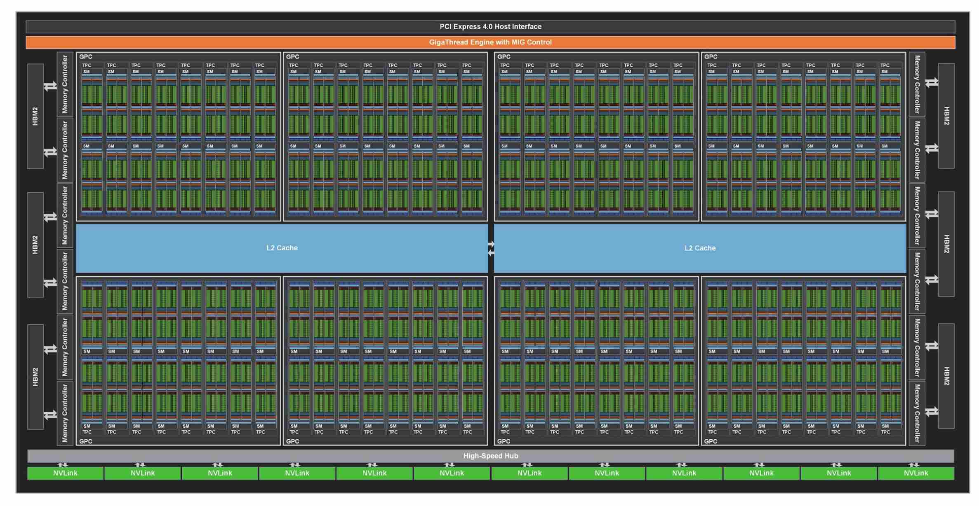Image resolution: width=979 pixels, height=506 pixels.
Task: Select the leftmost NVLink block
Action: (65, 473)
